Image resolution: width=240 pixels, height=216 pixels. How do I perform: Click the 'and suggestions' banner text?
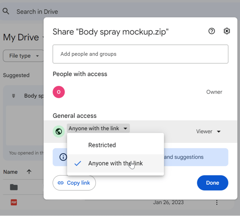click(x=184, y=157)
